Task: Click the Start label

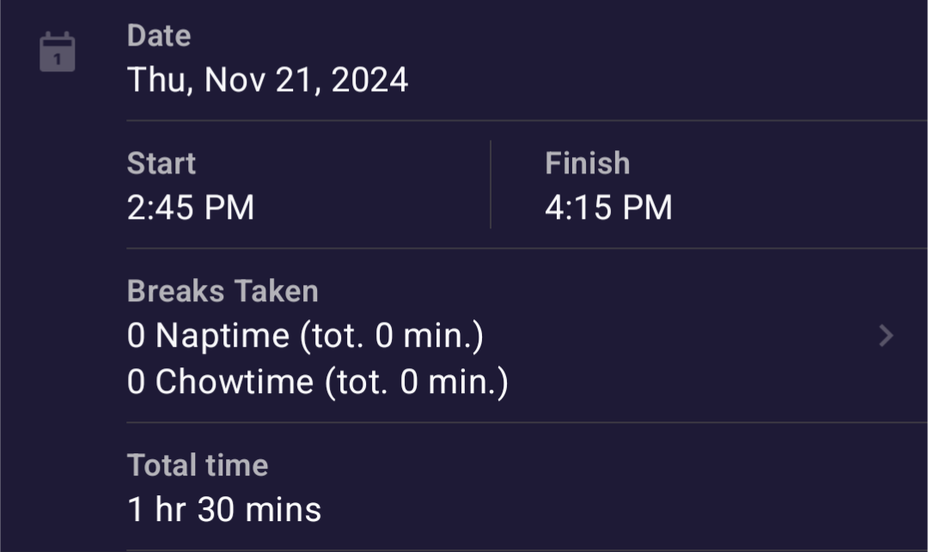Action: coord(162,163)
